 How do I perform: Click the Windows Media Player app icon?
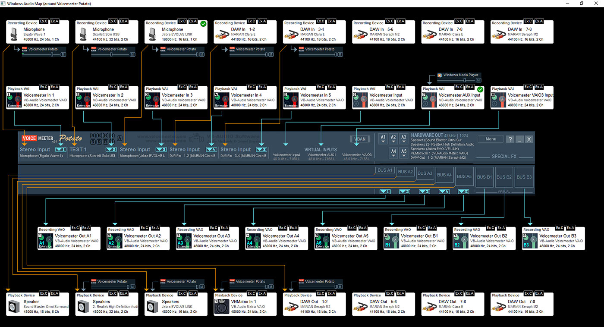pyautogui.click(x=440, y=75)
